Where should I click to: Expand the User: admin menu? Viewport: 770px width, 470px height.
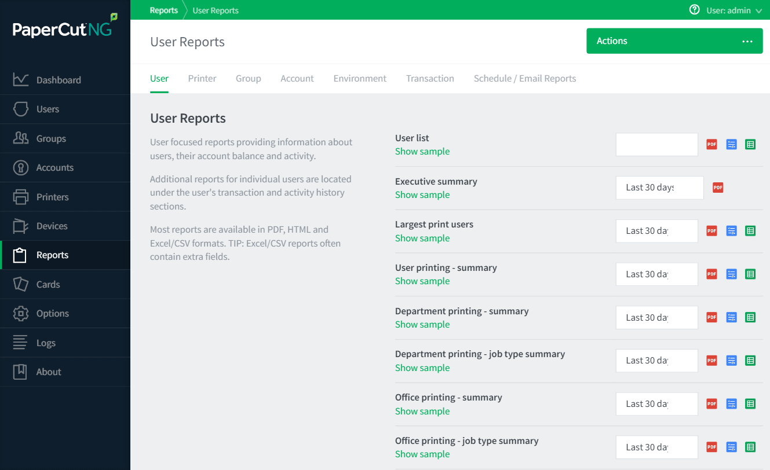[733, 10]
